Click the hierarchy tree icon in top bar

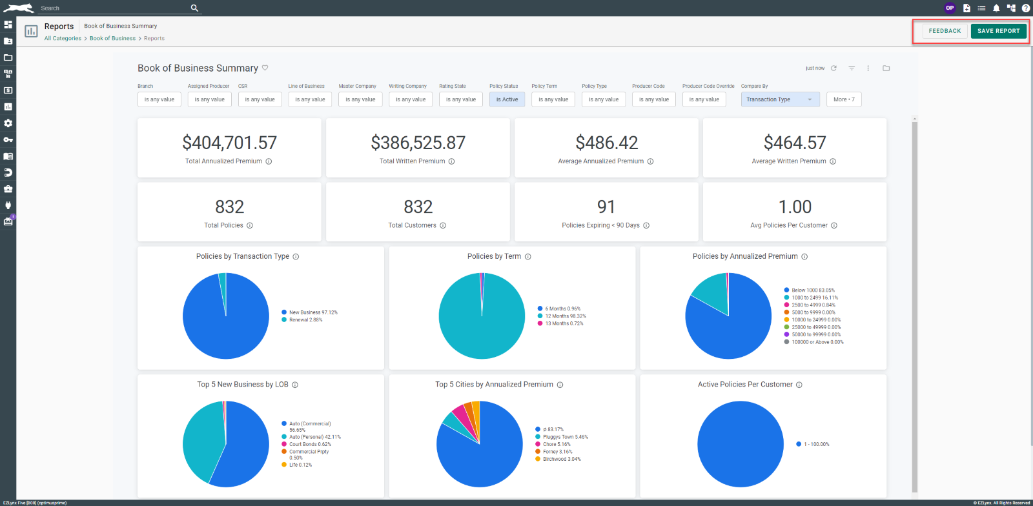1011,8
